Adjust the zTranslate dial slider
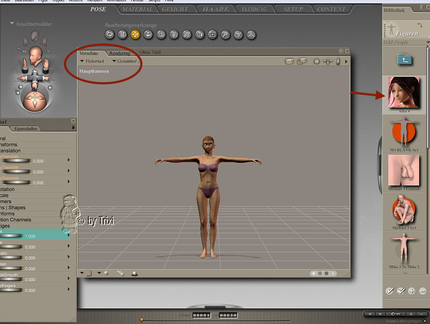The image size is (430, 324). [x=16, y=182]
